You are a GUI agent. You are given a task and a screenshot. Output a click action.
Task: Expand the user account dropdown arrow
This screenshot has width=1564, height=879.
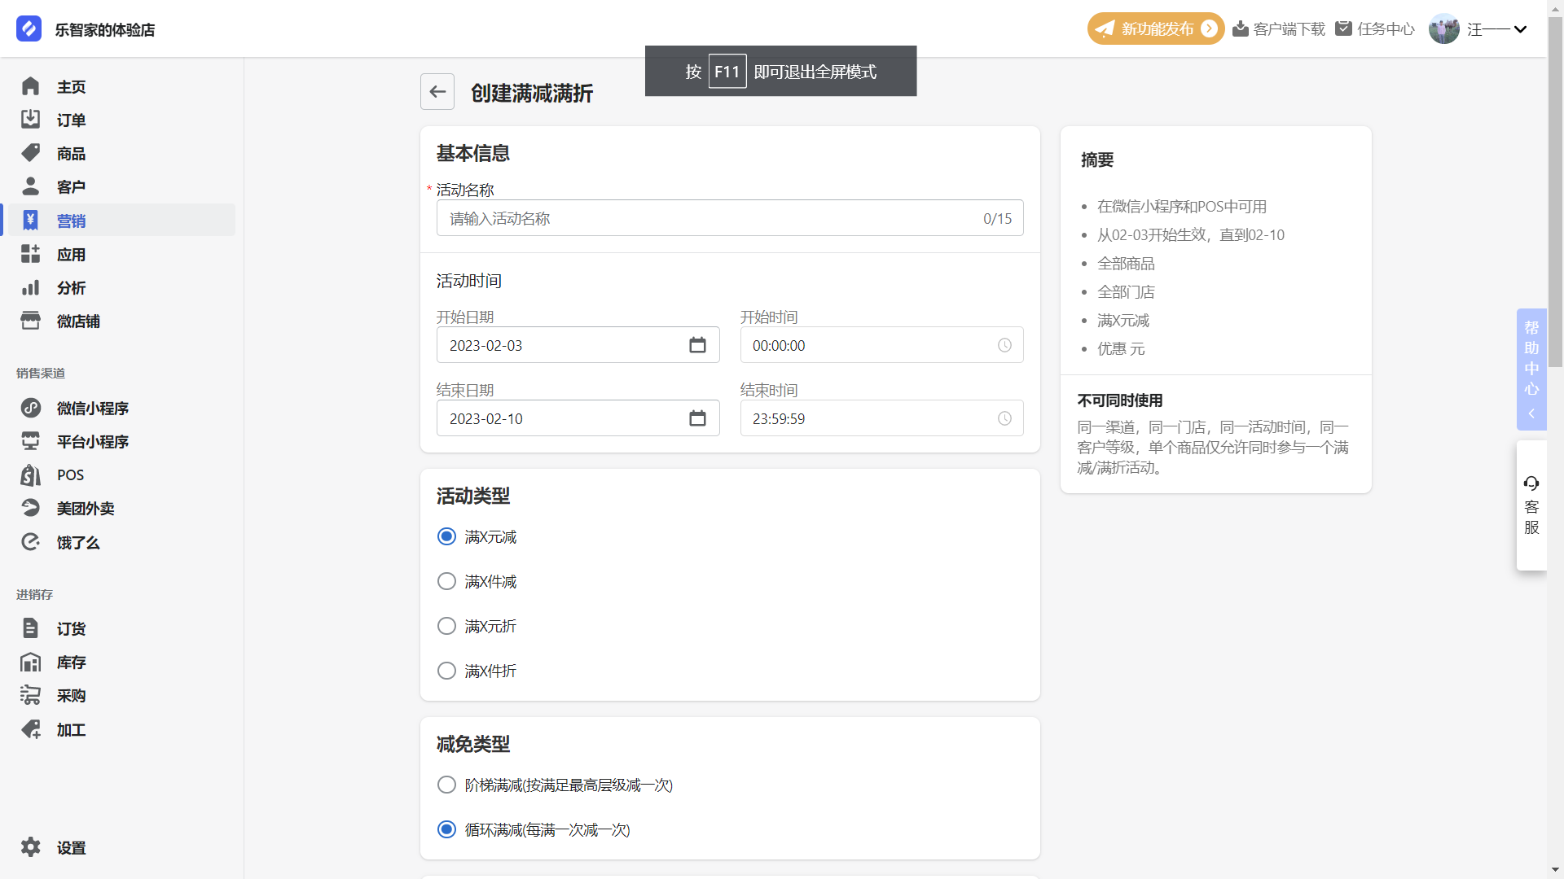click(x=1520, y=29)
